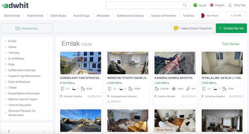The height and width of the screenshot is (134, 249).
Task: Click the Arabic language flag icon
Action: 195,5
